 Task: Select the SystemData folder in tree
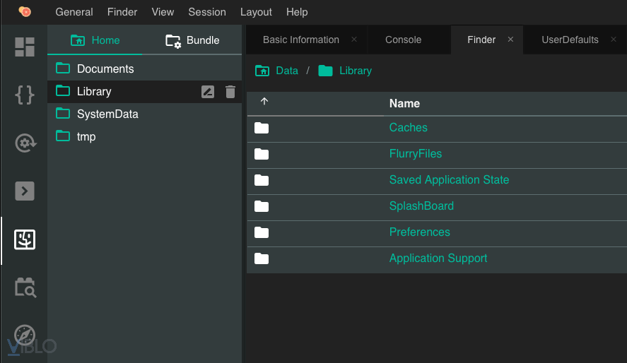pos(107,114)
